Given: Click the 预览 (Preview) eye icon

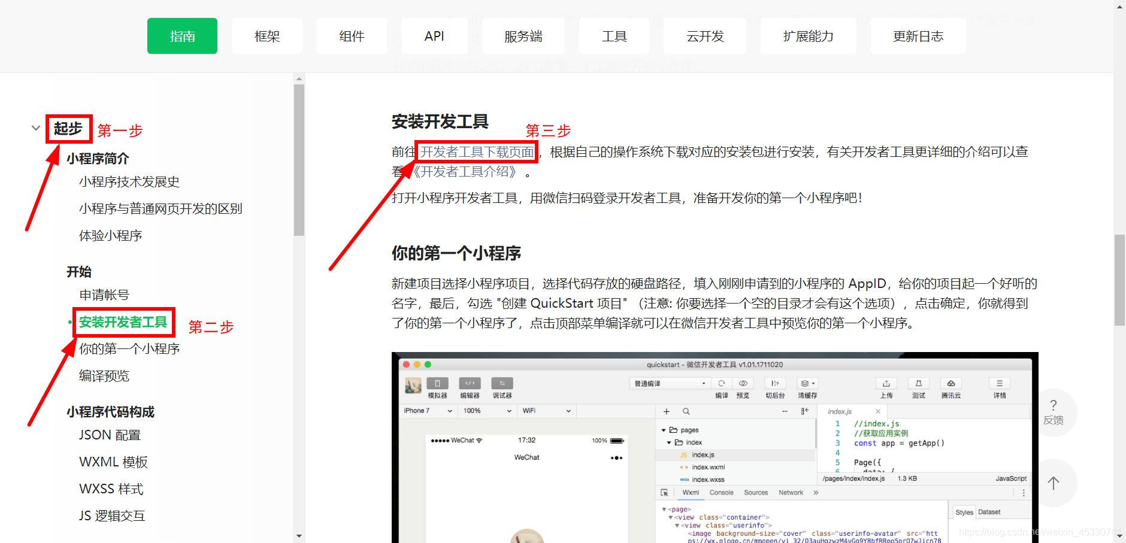Looking at the screenshot, I should click(743, 384).
